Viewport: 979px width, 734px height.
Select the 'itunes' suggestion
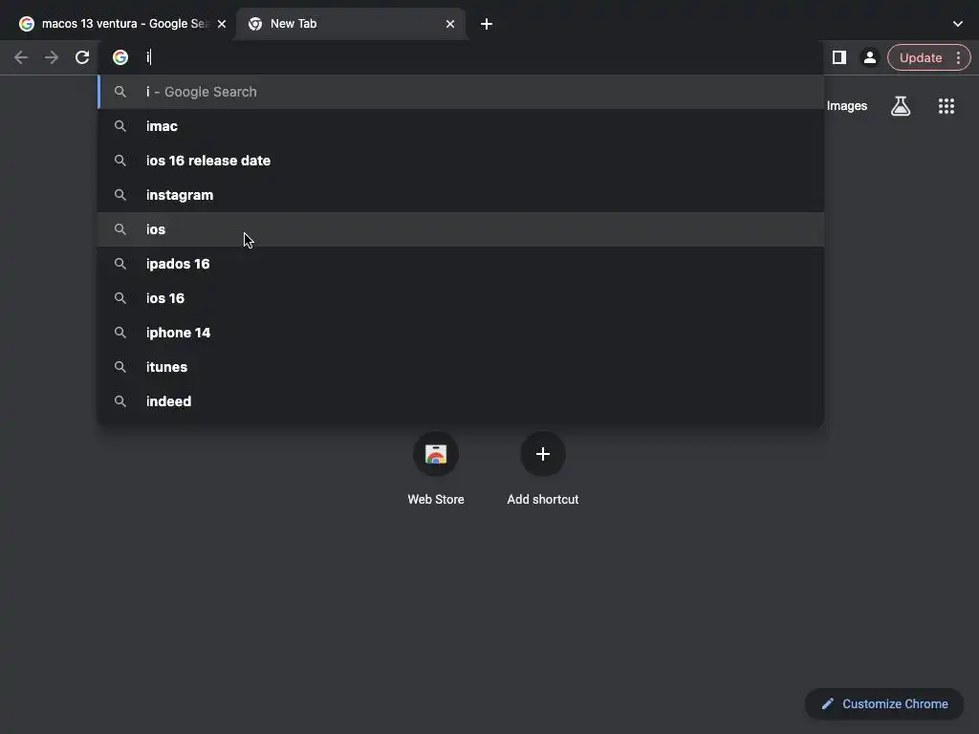tap(461, 367)
